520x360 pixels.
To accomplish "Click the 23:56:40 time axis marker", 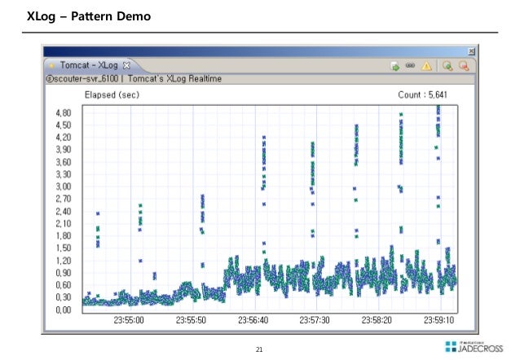I will (x=254, y=321).
